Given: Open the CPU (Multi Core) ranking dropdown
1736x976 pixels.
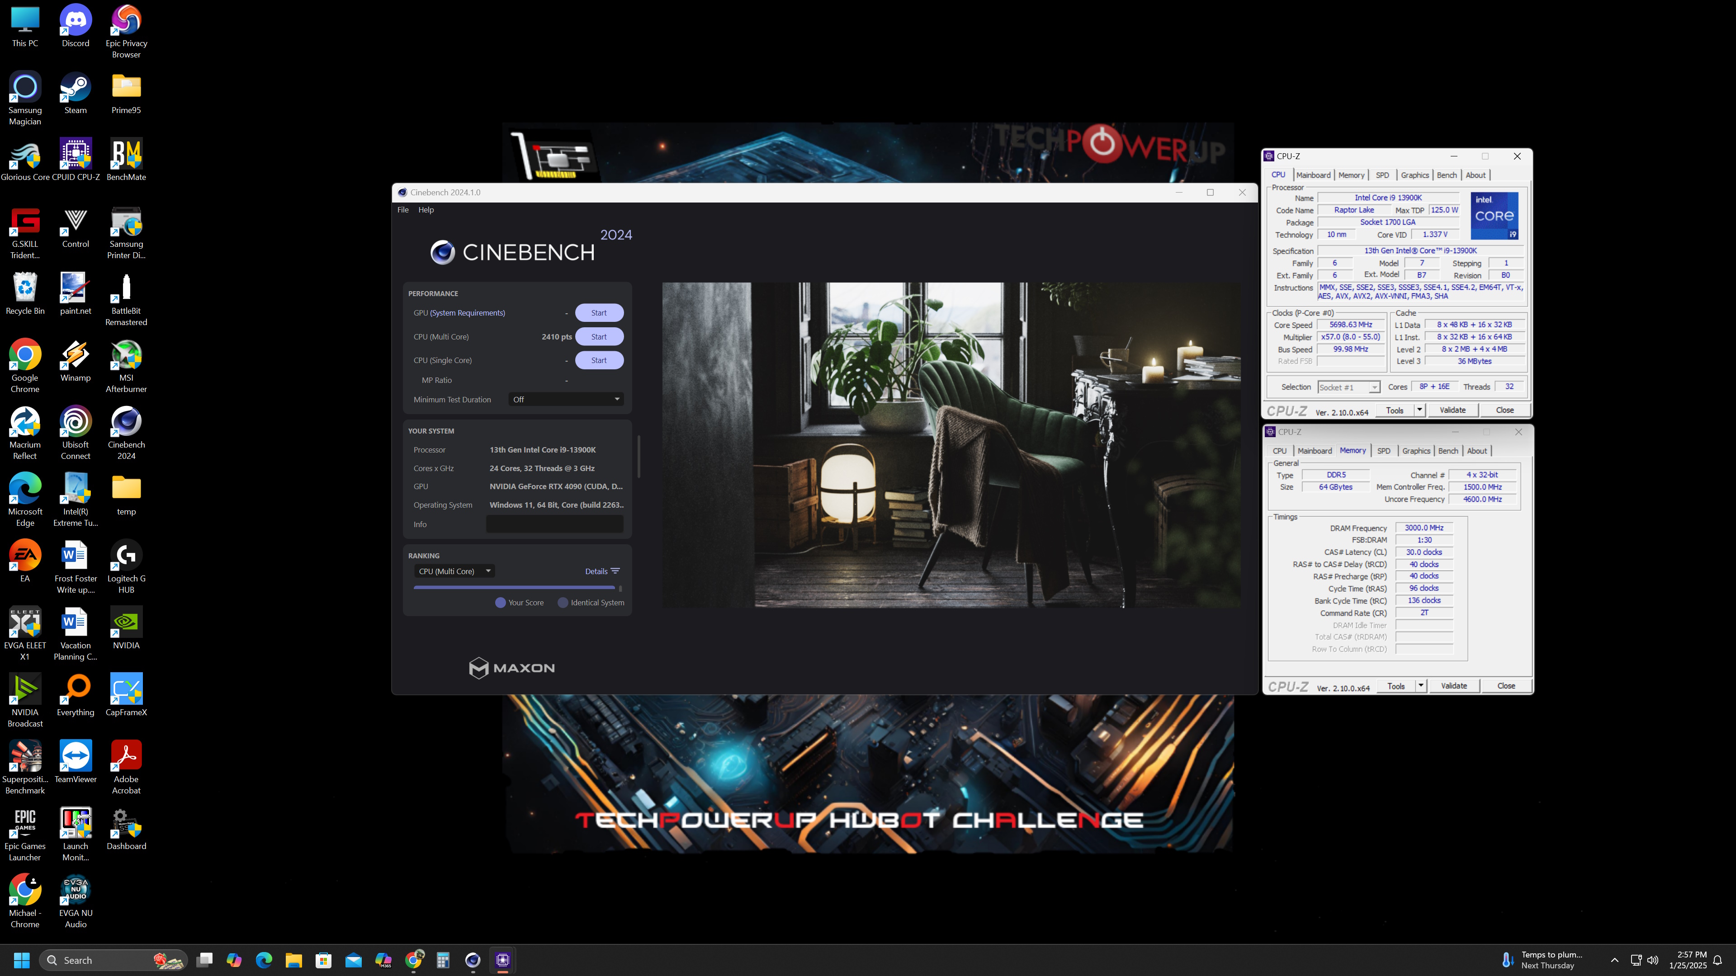Looking at the screenshot, I should [454, 571].
